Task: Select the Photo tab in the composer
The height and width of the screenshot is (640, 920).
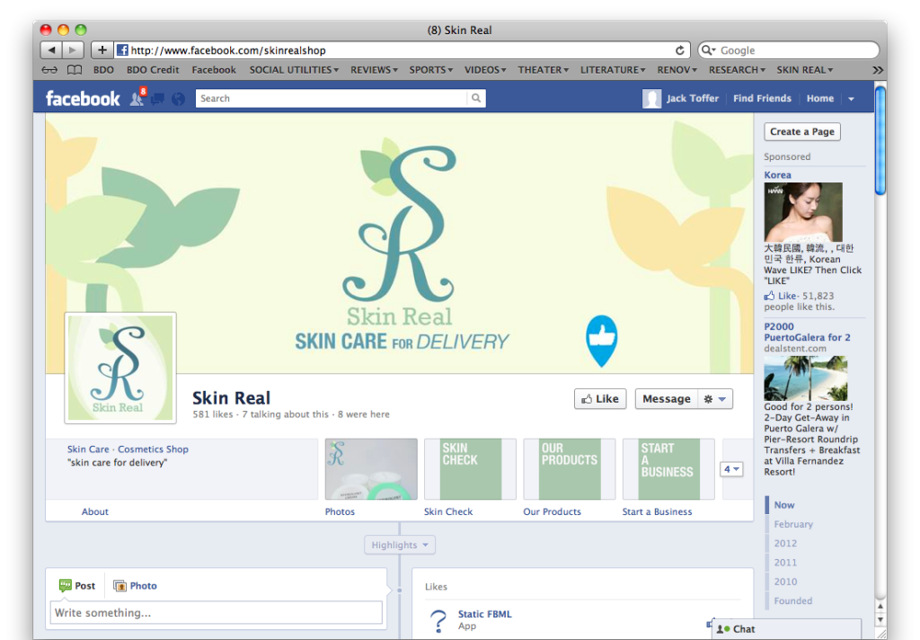Action: pyautogui.click(x=135, y=585)
